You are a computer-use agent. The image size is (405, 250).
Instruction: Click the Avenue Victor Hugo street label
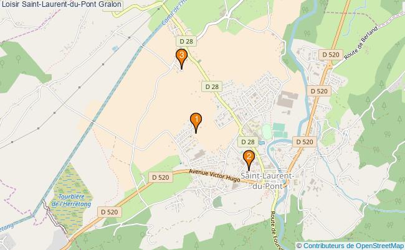214,175
